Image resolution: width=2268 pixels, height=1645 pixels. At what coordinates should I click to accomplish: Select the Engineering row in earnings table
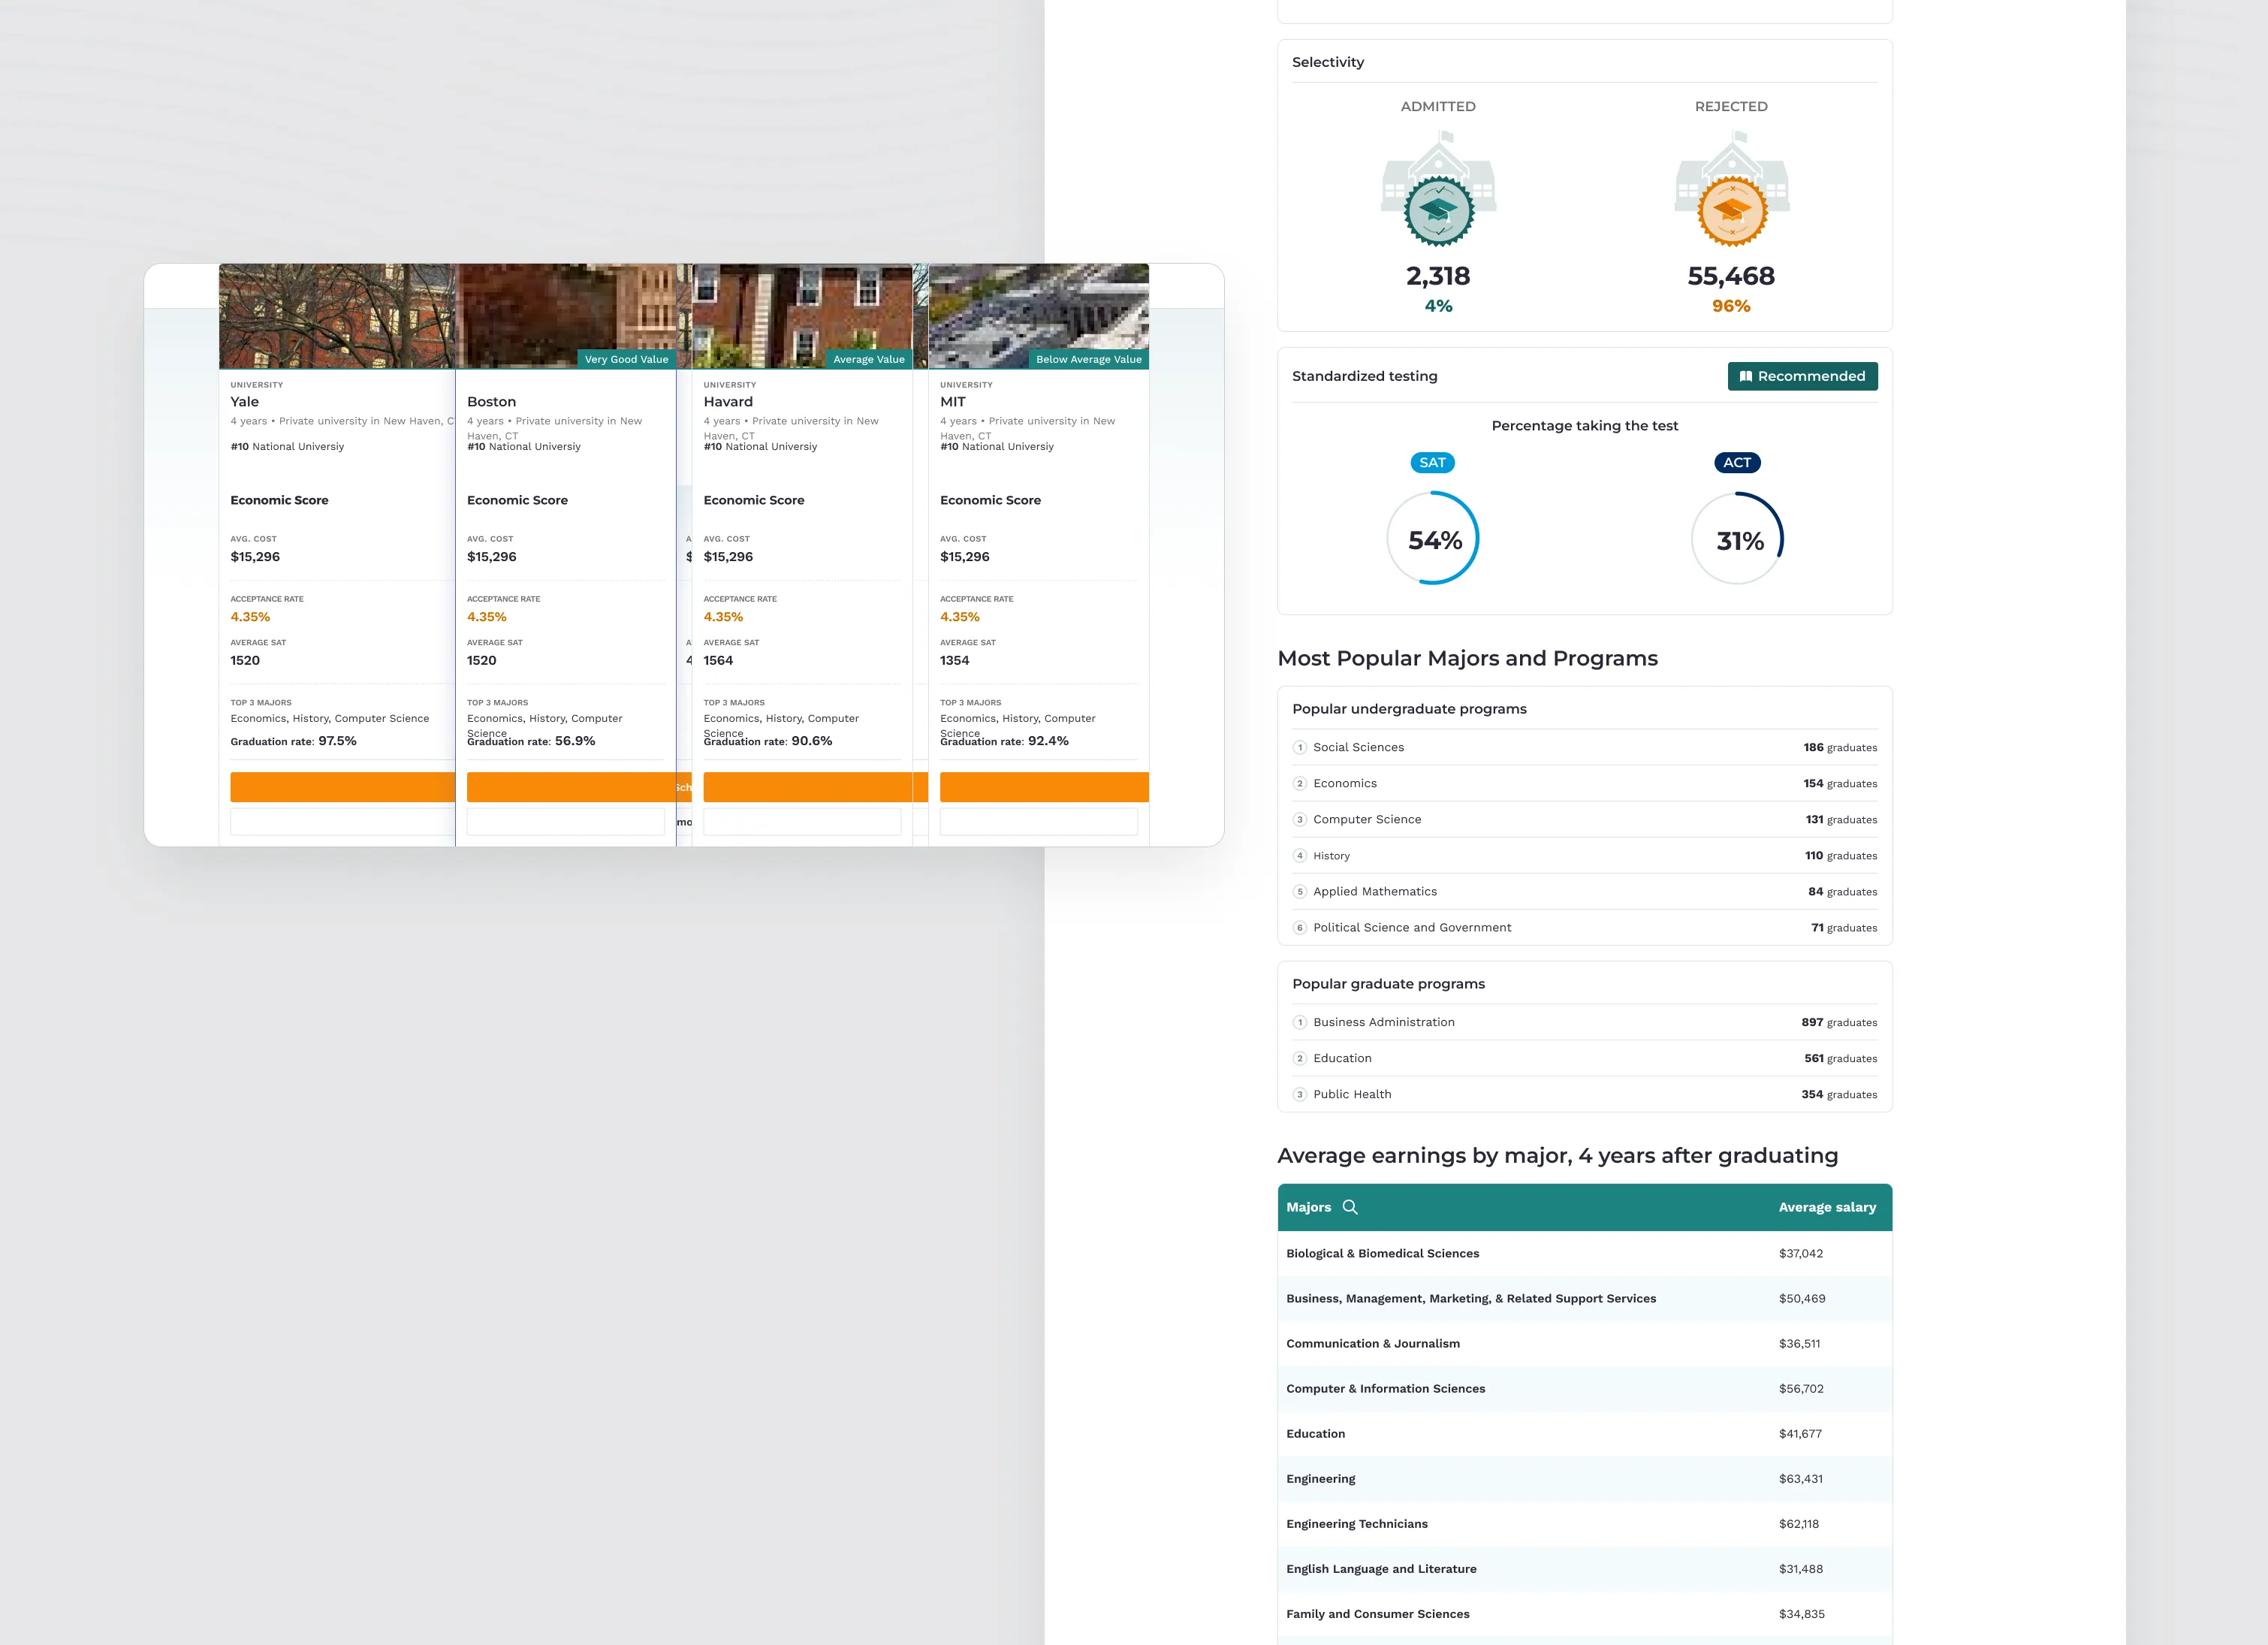(1585, 1479)
